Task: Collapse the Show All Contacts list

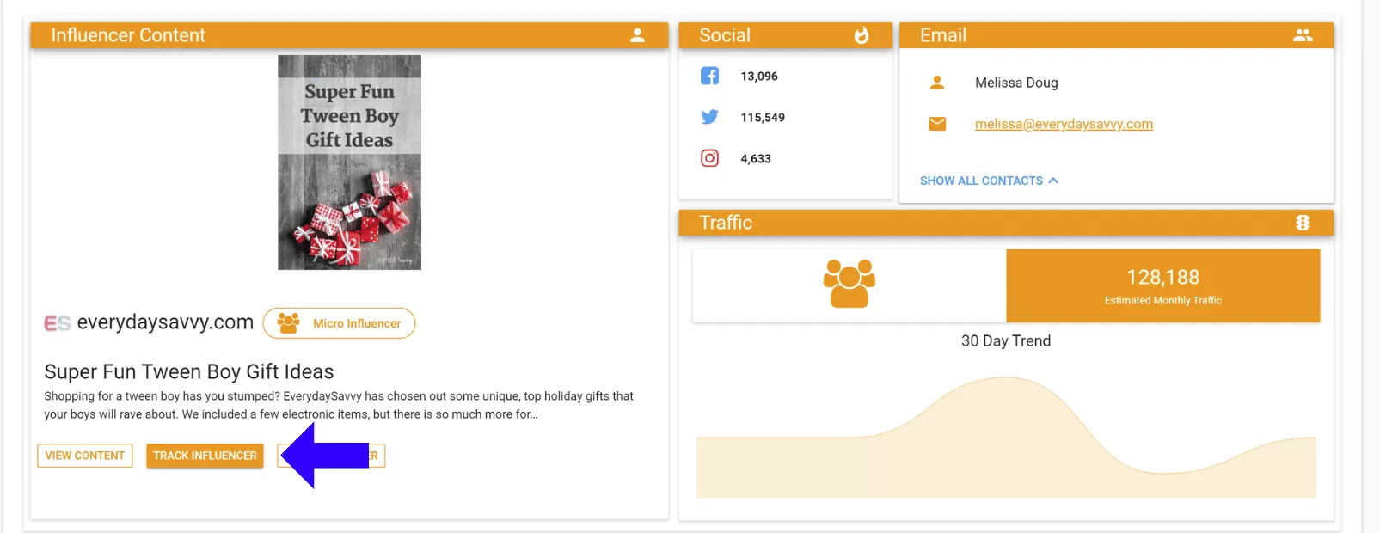Action: (989, 181)
